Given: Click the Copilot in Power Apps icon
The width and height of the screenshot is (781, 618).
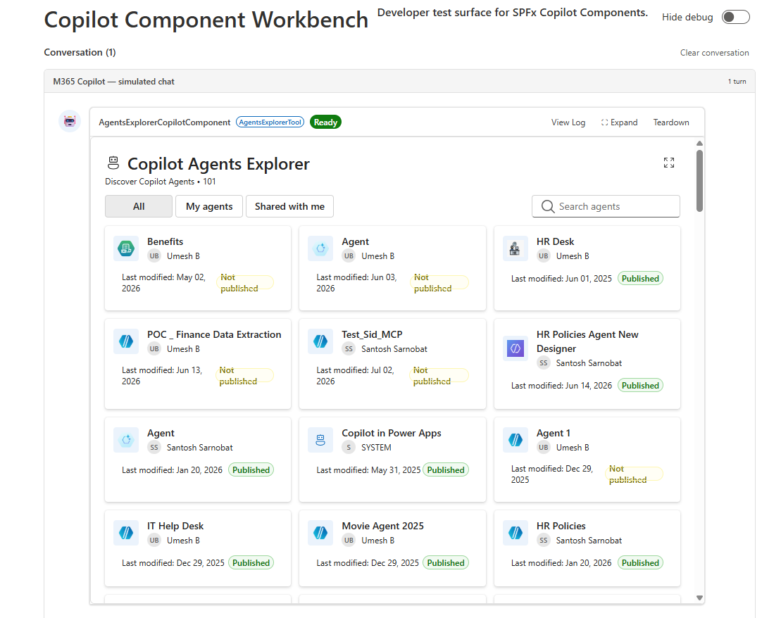Looking at the screenshot, I should (x=320, y=440).
